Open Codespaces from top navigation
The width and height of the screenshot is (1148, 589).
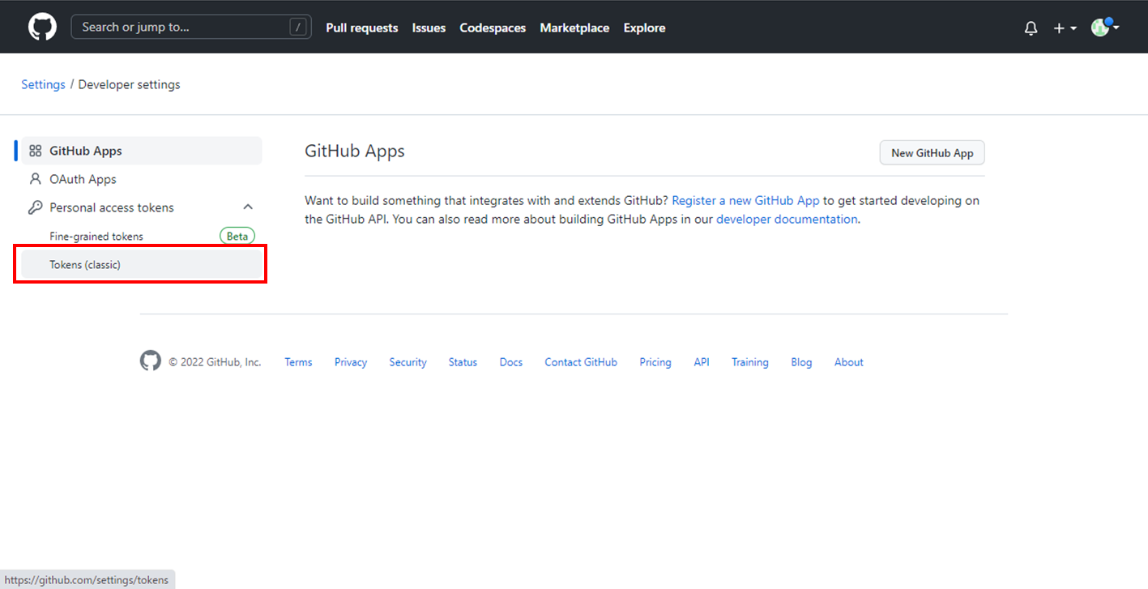[x=493, y=28]
